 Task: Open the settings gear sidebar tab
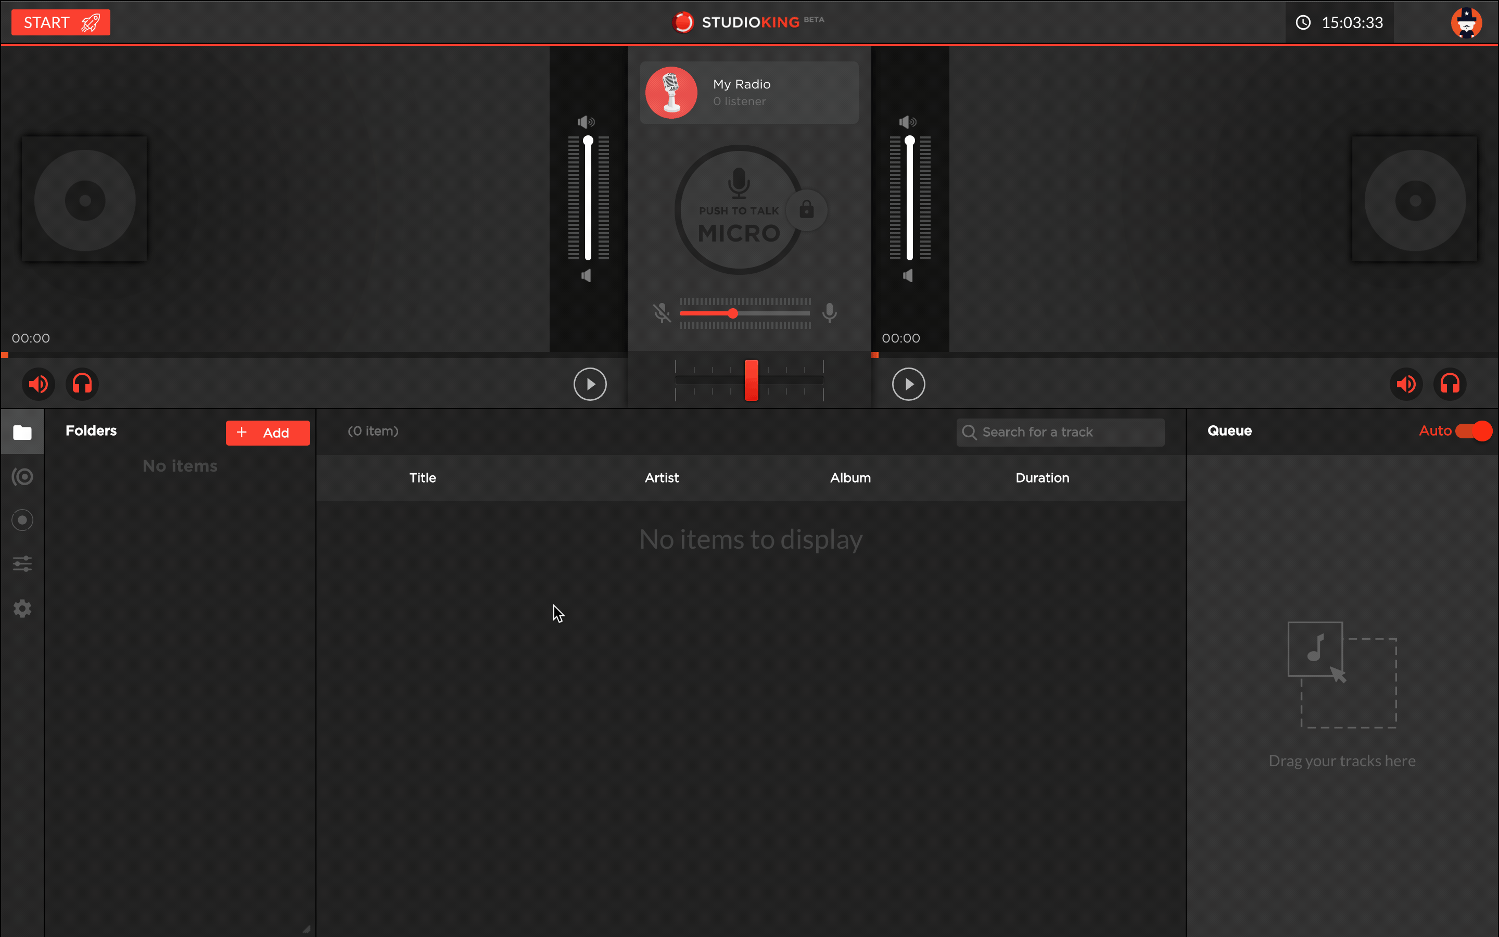point(22,608)
